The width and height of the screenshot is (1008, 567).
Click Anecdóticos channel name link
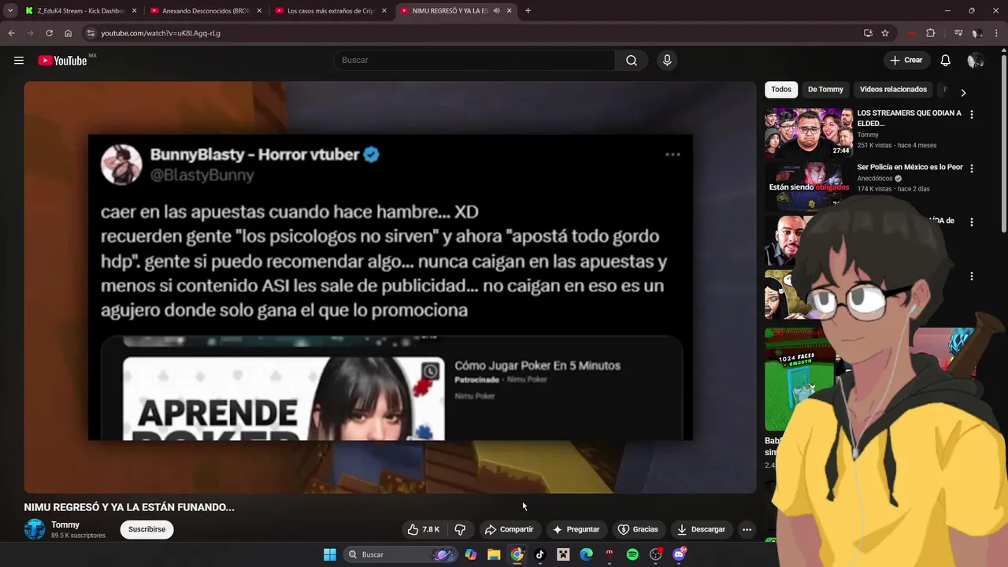click(x=876, y=179)
